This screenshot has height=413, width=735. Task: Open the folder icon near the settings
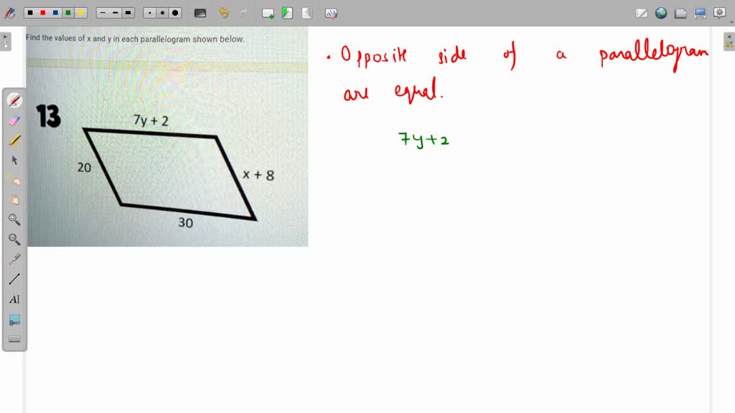pos(680,12)
